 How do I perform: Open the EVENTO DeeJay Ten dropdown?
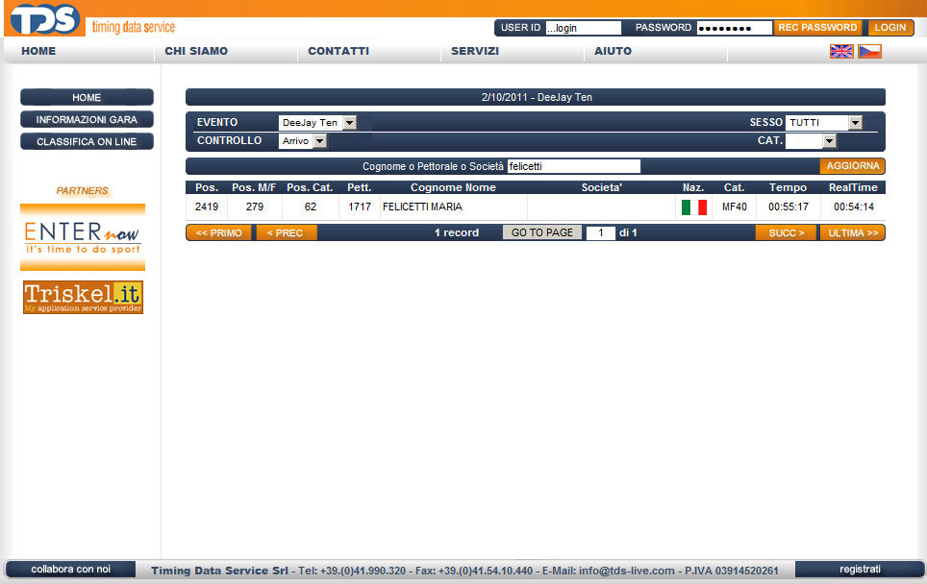click(x=317, y=123)
